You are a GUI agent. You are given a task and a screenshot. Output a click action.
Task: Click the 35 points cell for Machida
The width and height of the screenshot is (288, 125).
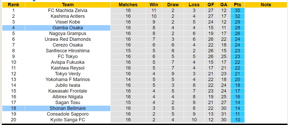pos(237,10)
